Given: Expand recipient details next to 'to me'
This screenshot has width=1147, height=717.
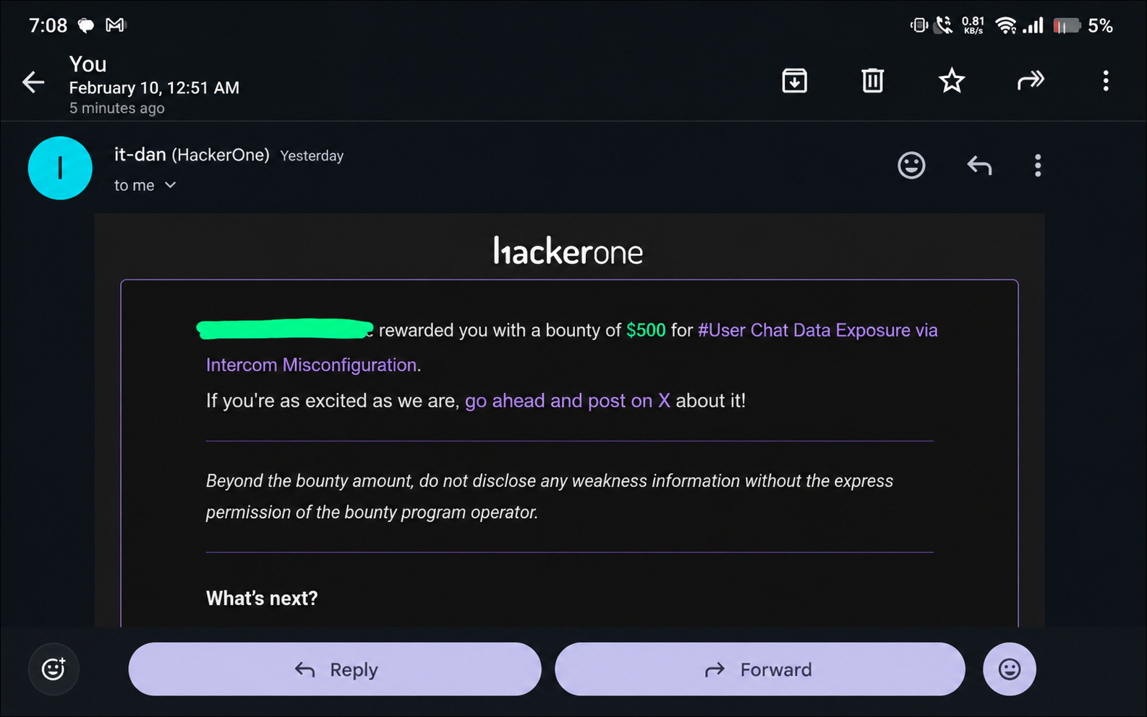Looking at the screenshot, I should (x=171, y=185).
